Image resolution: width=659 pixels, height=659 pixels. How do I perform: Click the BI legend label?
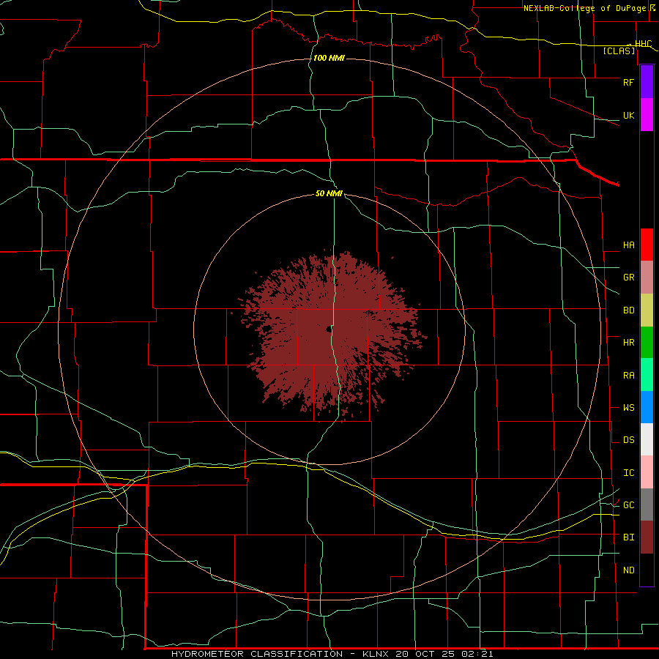point(628,537)
